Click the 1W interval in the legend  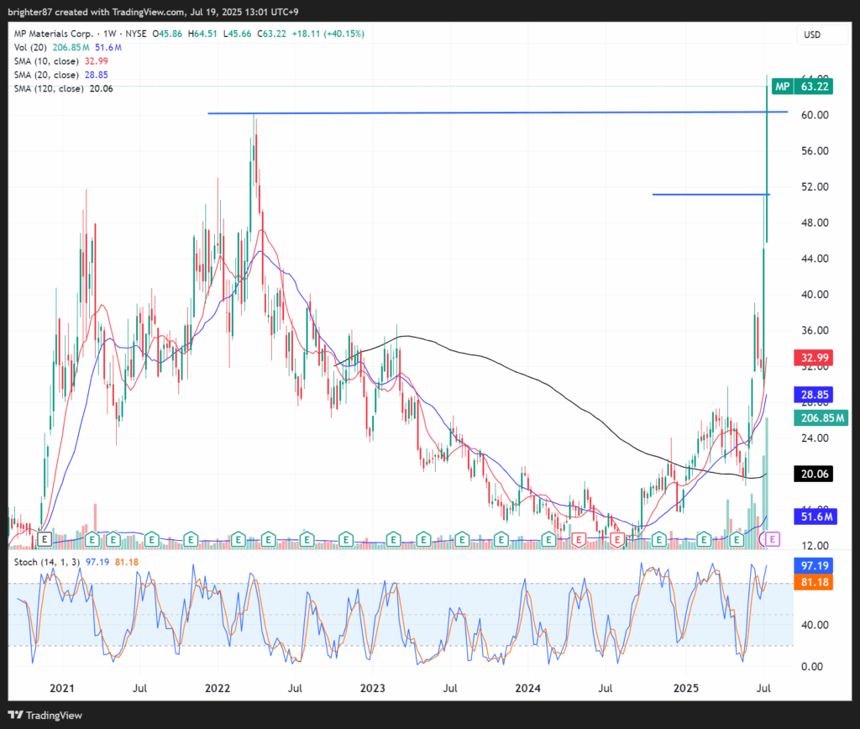point(110,34)
